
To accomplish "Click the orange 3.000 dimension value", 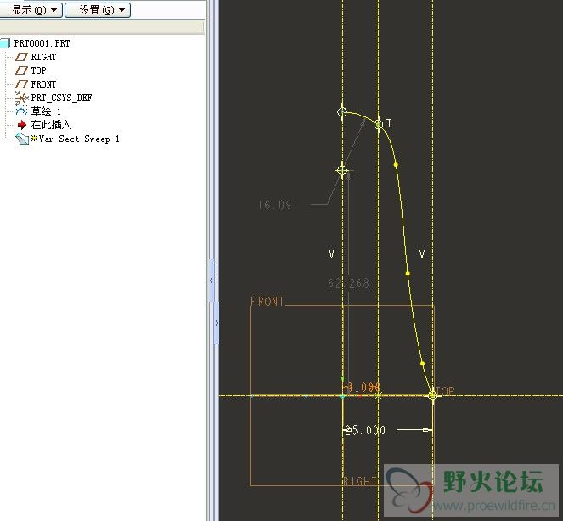I will [x=363, y=388].
